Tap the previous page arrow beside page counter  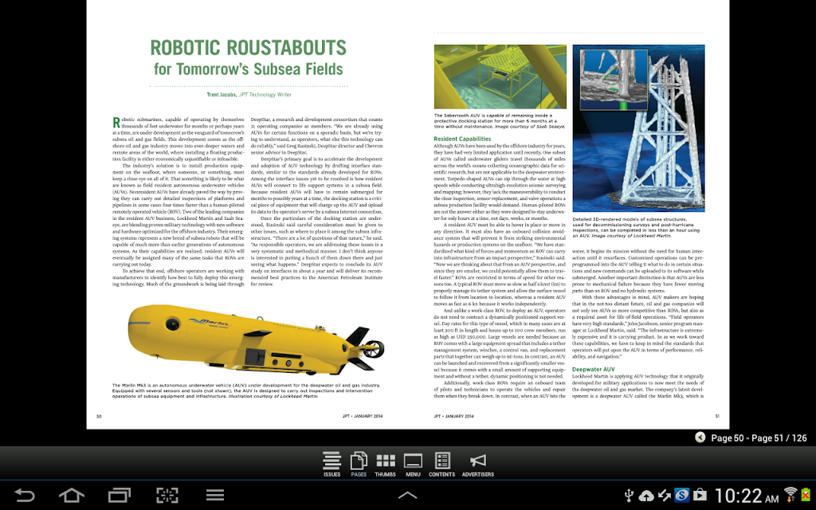point(700,437)
